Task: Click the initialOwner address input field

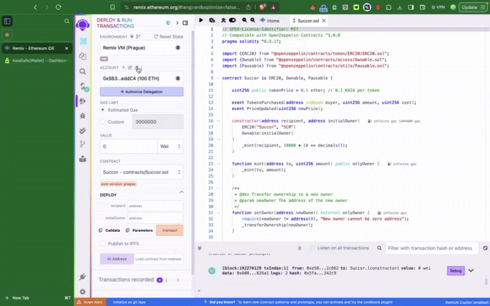Action: [x=156, y=218]
